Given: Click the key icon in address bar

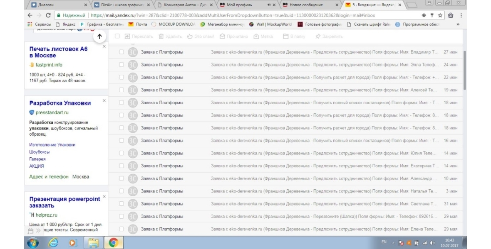Looking at the screenshot, I should (x=432, y=15).
